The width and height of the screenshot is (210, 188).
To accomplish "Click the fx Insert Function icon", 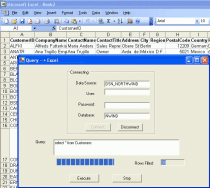I will (x=54, y=28).
